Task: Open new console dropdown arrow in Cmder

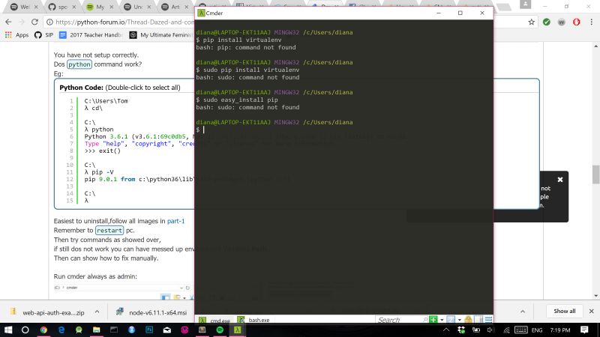Action: tap(442, 320)
